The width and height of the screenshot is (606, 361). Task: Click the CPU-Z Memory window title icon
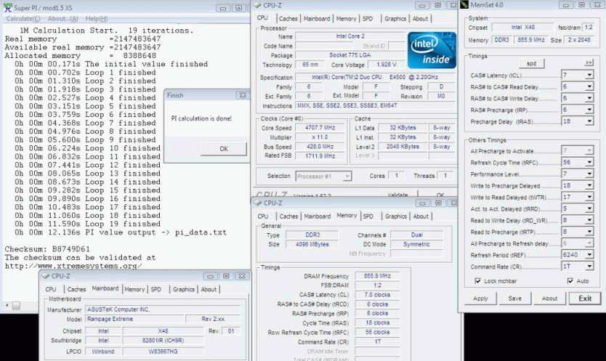coord(257,203)
